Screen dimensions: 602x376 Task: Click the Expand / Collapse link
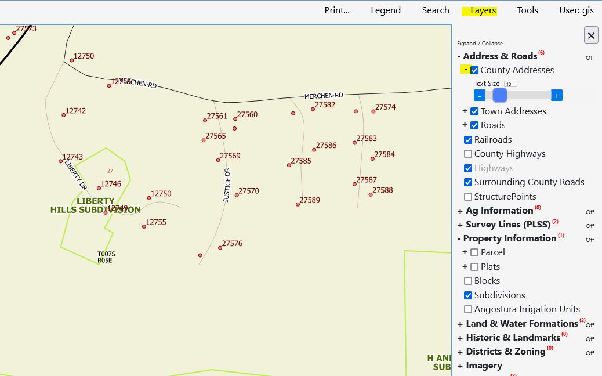pyautogui.click(x=480, y=44)
